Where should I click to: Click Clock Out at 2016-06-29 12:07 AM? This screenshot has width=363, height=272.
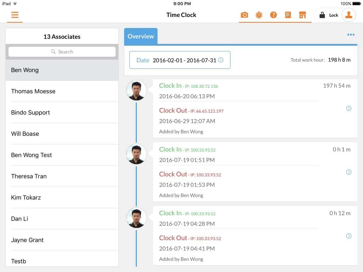click(x=173, y=110)
